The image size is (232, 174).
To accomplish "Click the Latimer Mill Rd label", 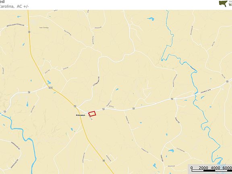I will [96, 81].
